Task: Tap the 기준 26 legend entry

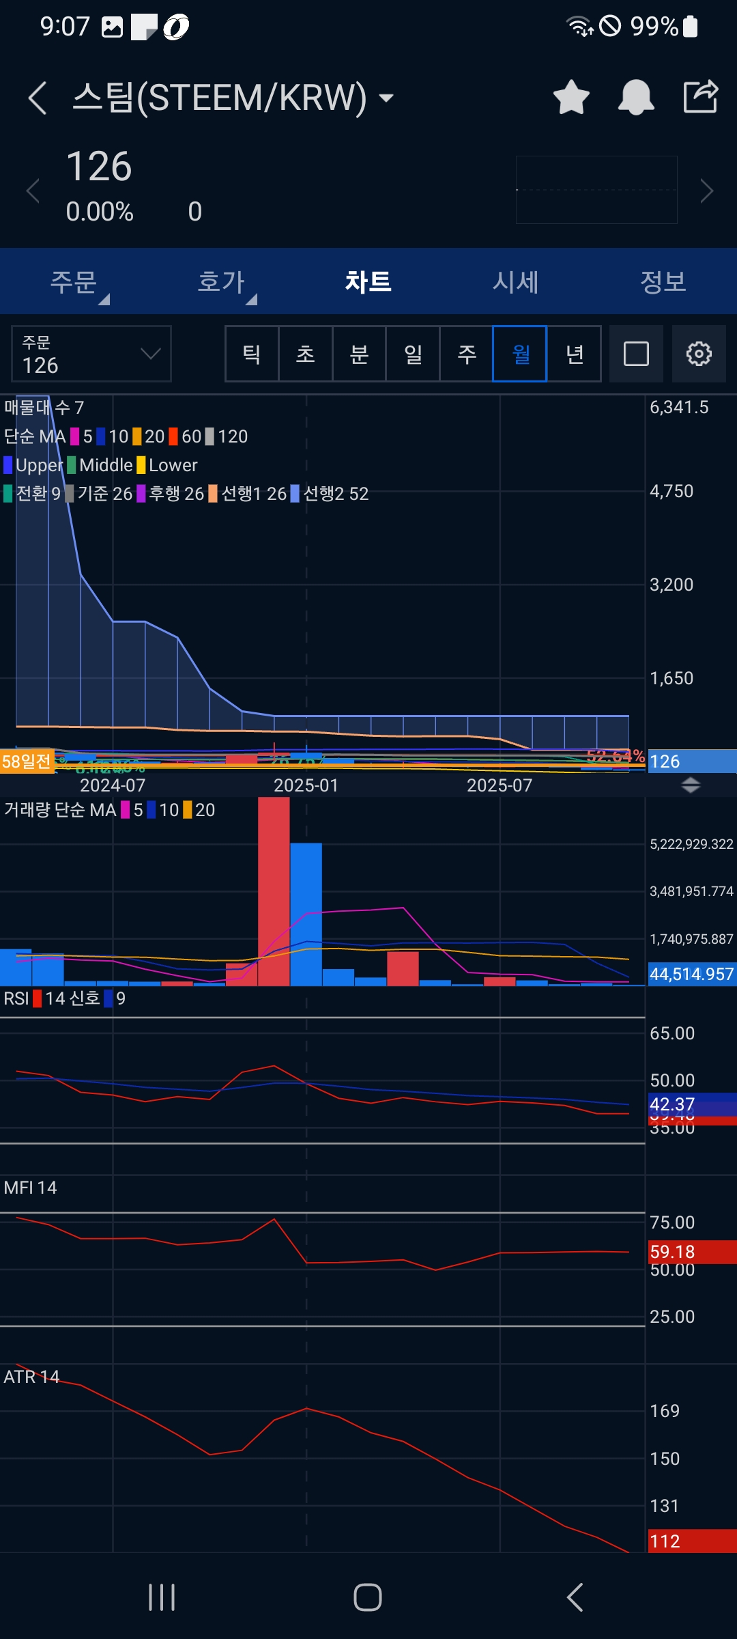Action: tap(99, 494)
